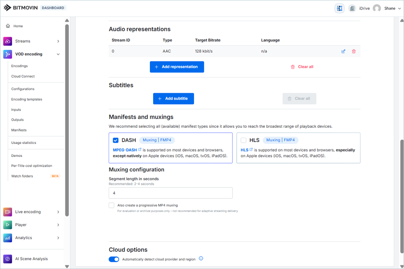Viewport: 404px width, 269px height.
Task: Enable the HLS manifest checkbox
Action: (x=243, y=140)
